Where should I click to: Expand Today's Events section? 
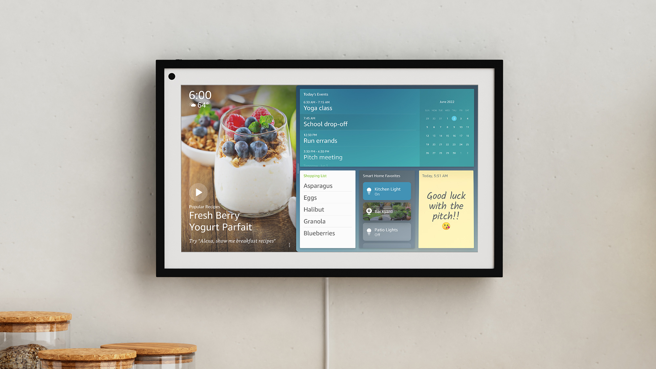tap(316, 94)
